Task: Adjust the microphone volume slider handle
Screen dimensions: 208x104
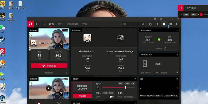Action: tap(125, 87)
